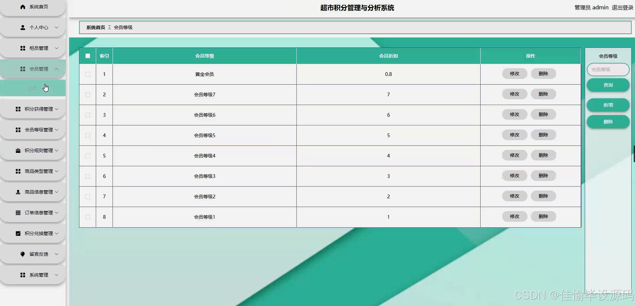Click 删除 for 会员等级3 row
This screenshot has width=635, height=306.
(544, 176)
